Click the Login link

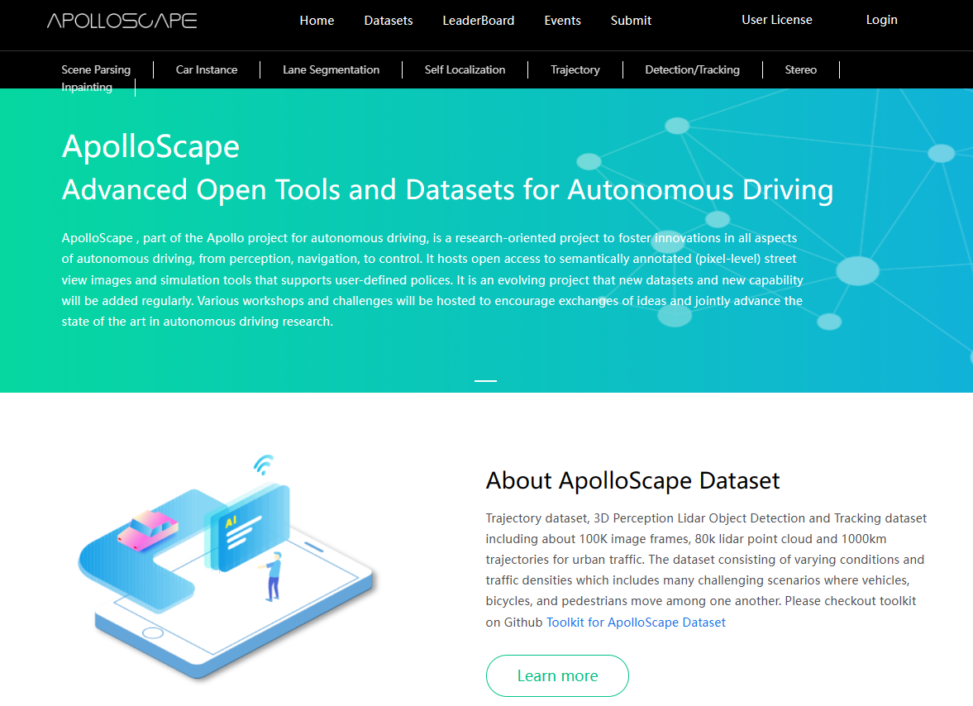882,20
